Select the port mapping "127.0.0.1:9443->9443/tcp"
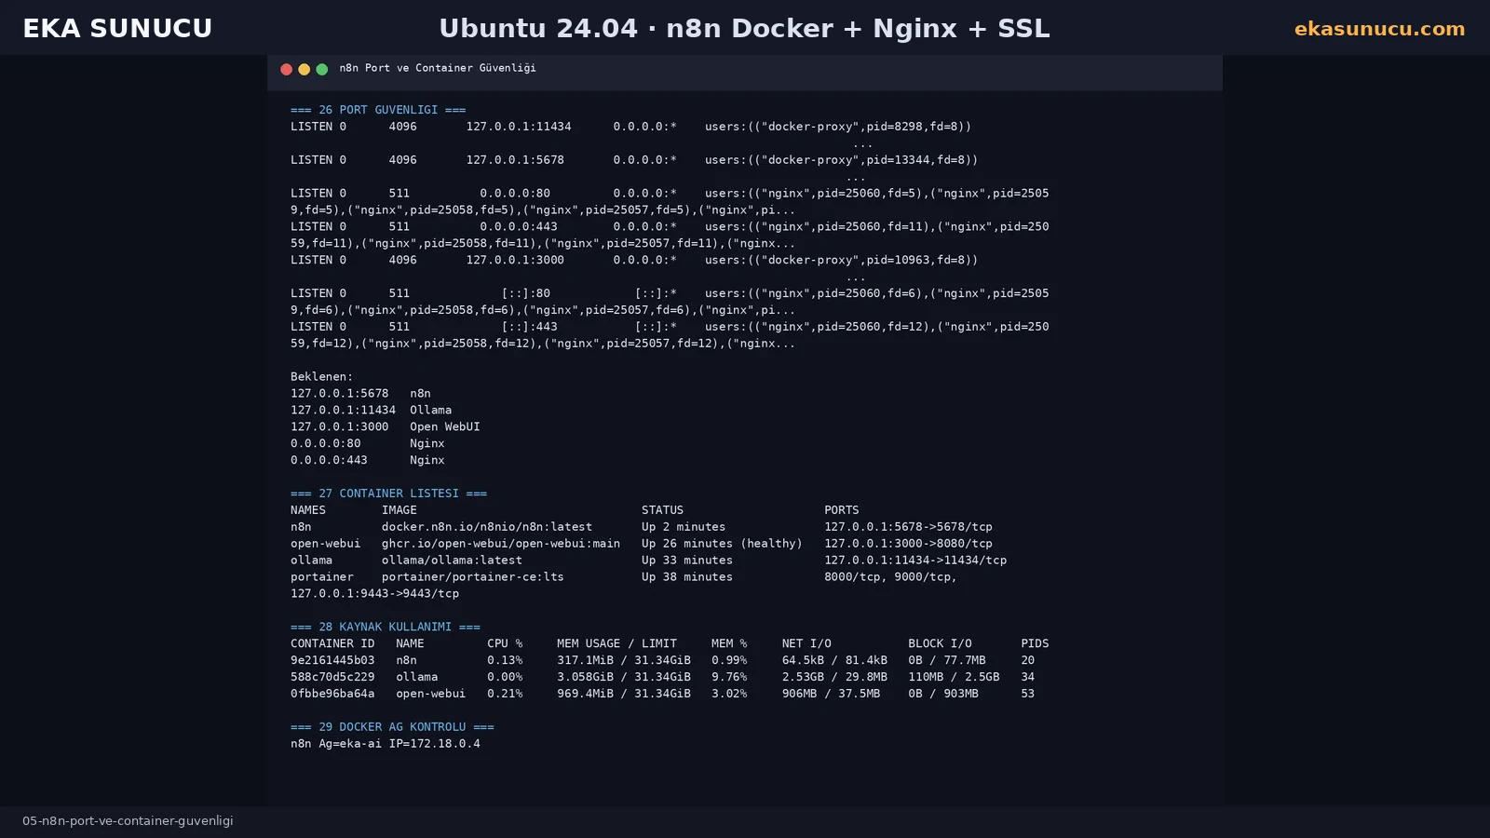 tap(374, 594)
